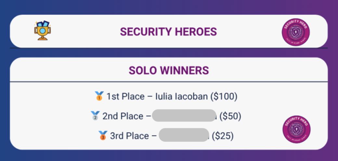Click the gold 1st place medal icon
Viewport: 338px width, 161px height.
click(x=99, y=96)
